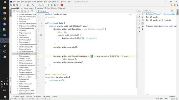This screenshot has width=179, height=100.
Task: Expand the HeapSort folder arrow
Action: click(17, 35)
